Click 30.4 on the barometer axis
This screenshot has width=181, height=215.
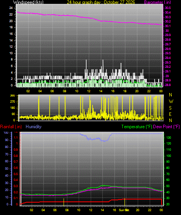(168, 12)
